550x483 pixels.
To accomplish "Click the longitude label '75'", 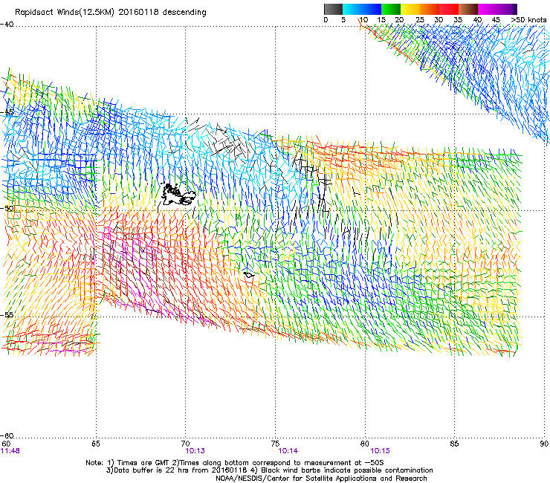I will 275,444.
